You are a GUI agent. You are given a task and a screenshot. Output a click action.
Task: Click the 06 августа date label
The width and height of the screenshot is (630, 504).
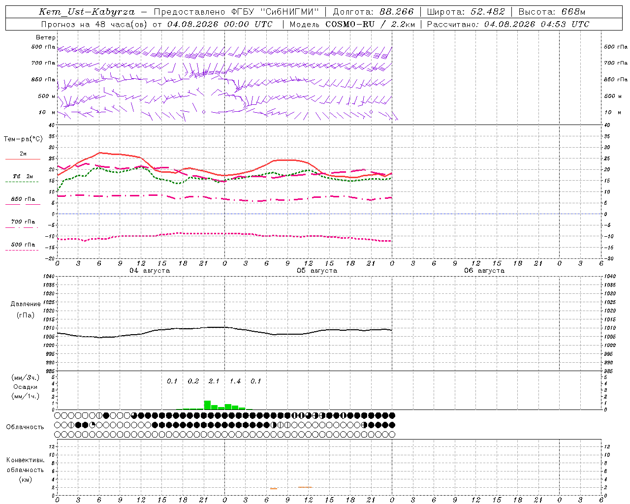[x=484, y=271]
